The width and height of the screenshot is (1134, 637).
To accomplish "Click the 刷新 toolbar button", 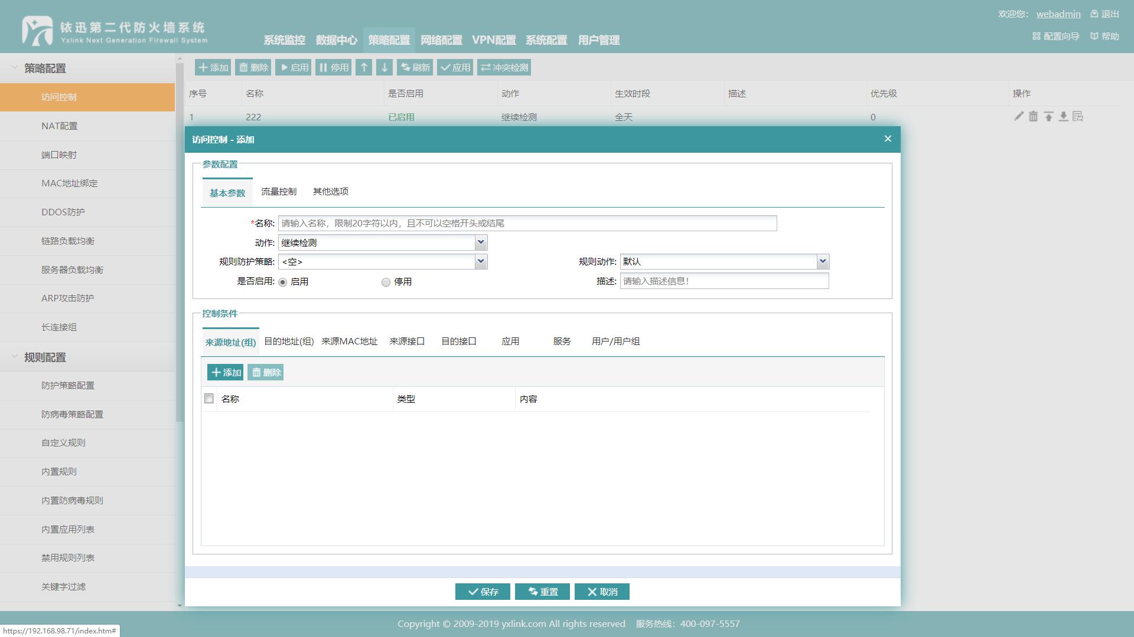I will pos(415,67).
